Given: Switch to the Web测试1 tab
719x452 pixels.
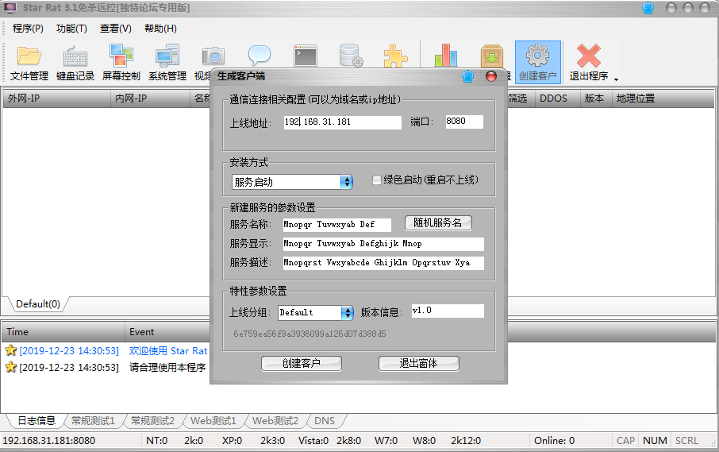Looking at the screenshot, I should coord(213,421).
